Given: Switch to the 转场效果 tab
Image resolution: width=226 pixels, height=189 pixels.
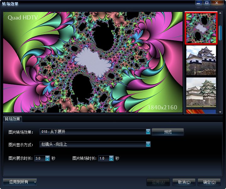Looking at the screenshot, I should tap(12, 119).
